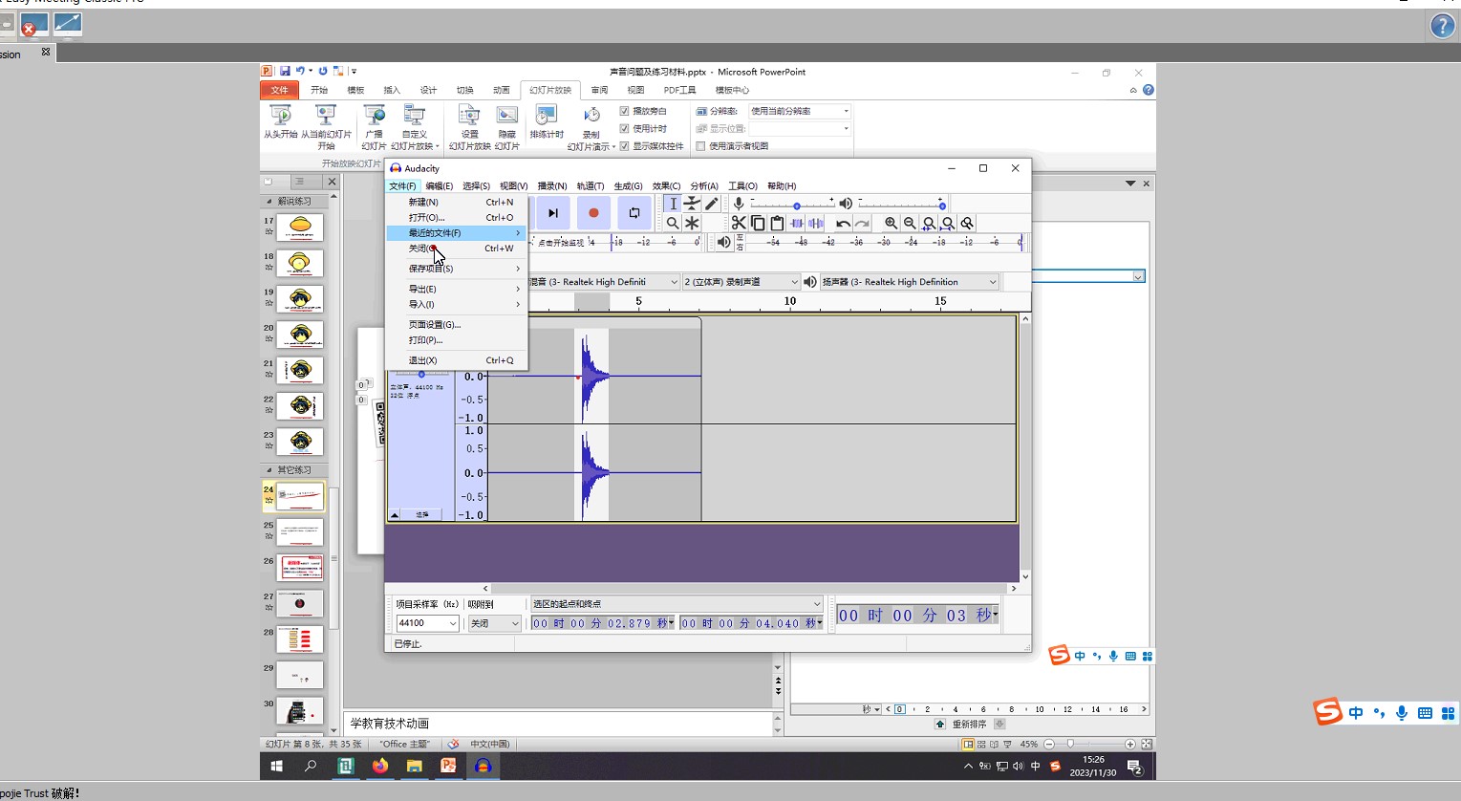Switch to PowerPoint's 审阅 ribbon tab
Screen dimensions: 1461x801
pos(599,90)
